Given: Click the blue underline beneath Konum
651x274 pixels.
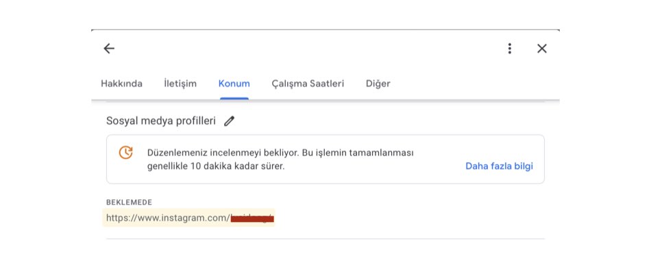Looking at the screenshot, I should click(x=234, y=98).
